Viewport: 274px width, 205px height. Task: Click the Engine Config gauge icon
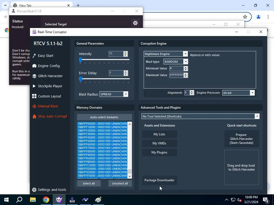pyautogui.click(x=34, y=66)
